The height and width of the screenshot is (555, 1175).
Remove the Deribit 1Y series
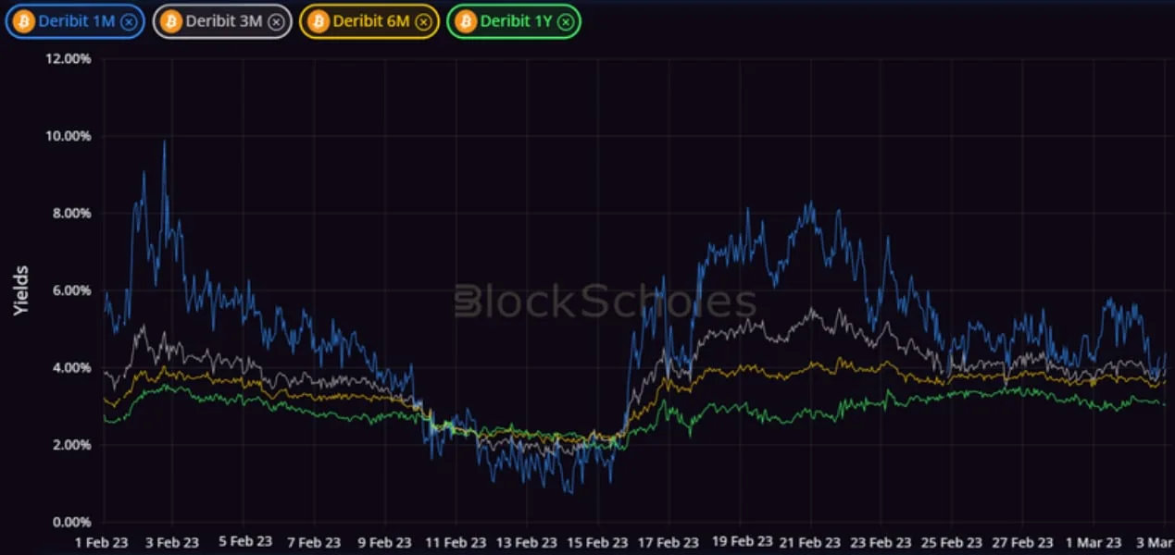click(565, 21)
